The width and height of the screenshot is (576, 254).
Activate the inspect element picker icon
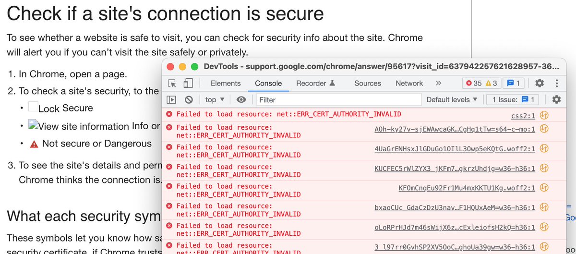[172, 84]
